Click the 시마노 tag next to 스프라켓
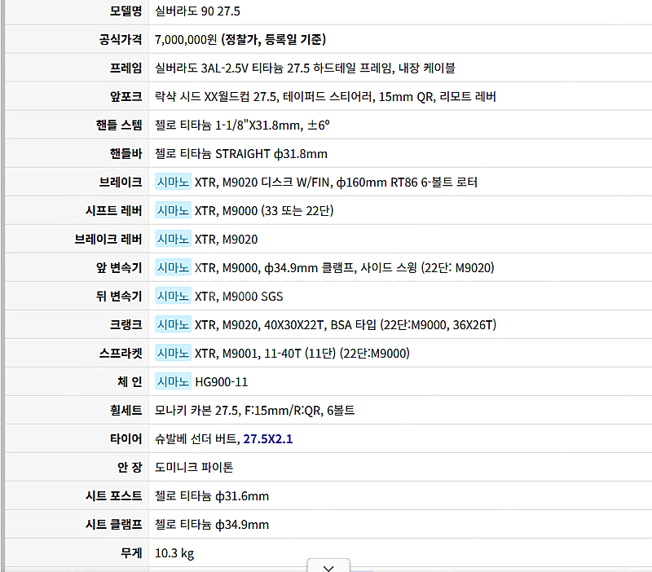The width and height of the screenshot is (652, 572). [173, 354]
